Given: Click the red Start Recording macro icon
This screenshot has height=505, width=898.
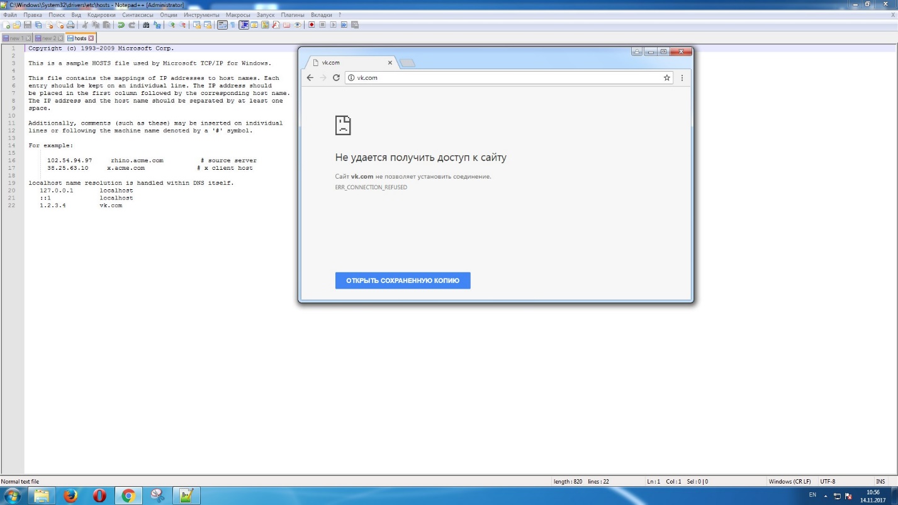Looking at the screenshot, I should [311, 25].
